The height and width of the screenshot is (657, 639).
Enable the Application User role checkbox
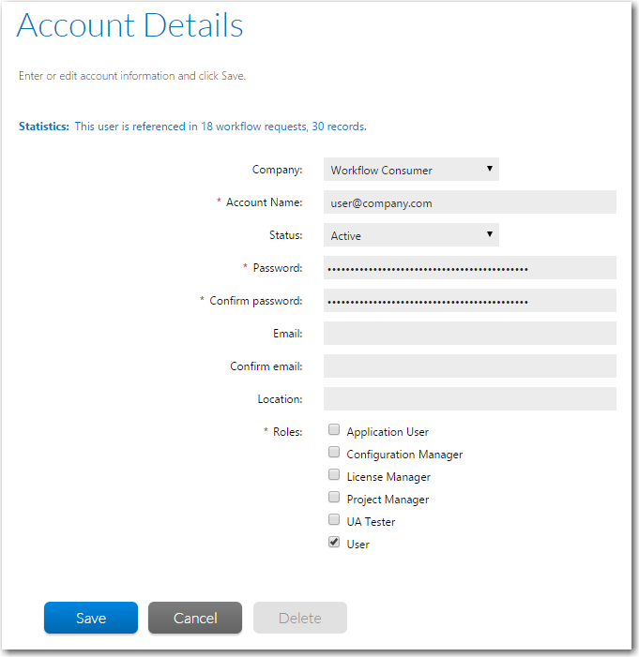[x=334, y=430]
